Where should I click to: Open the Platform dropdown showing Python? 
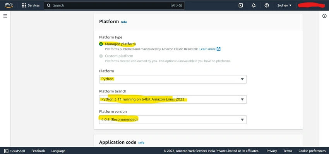(173, 79)
